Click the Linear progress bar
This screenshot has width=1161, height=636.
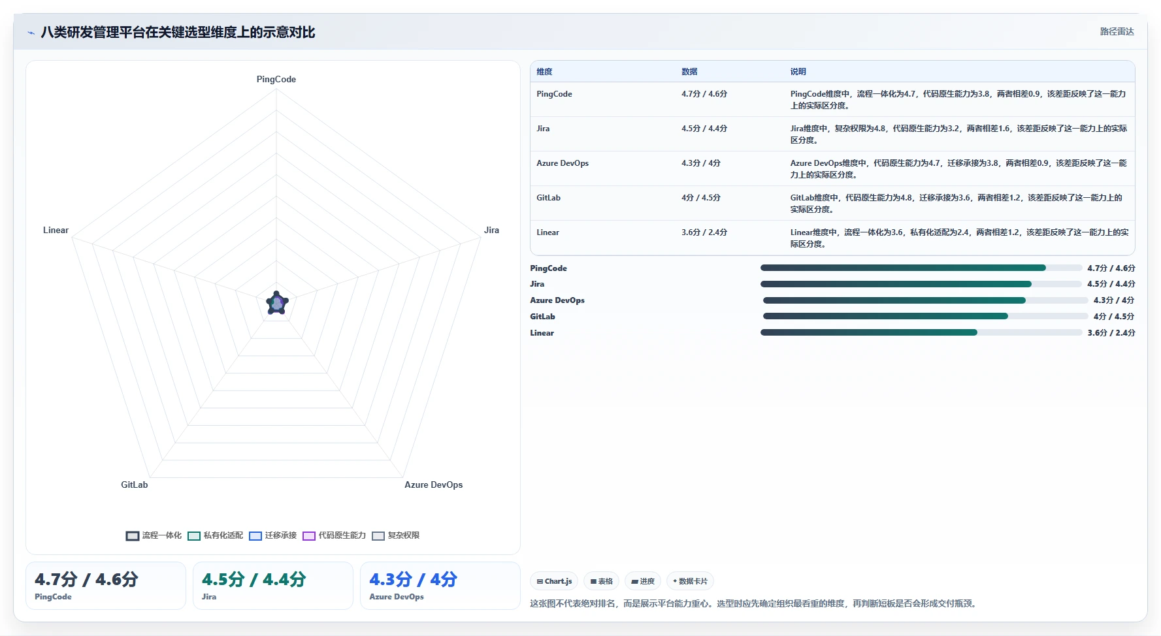point(921,332)
